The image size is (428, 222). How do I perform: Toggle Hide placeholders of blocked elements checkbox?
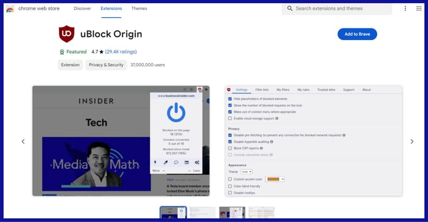[x=230, y=99]
